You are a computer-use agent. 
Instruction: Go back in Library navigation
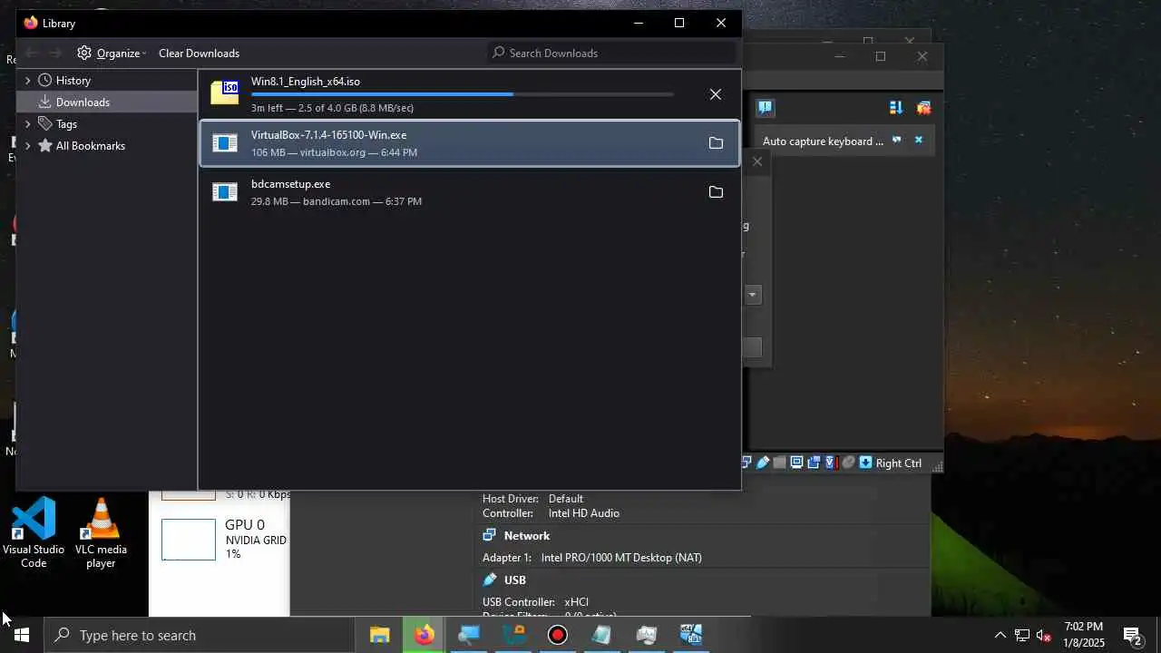click(32, 53)
